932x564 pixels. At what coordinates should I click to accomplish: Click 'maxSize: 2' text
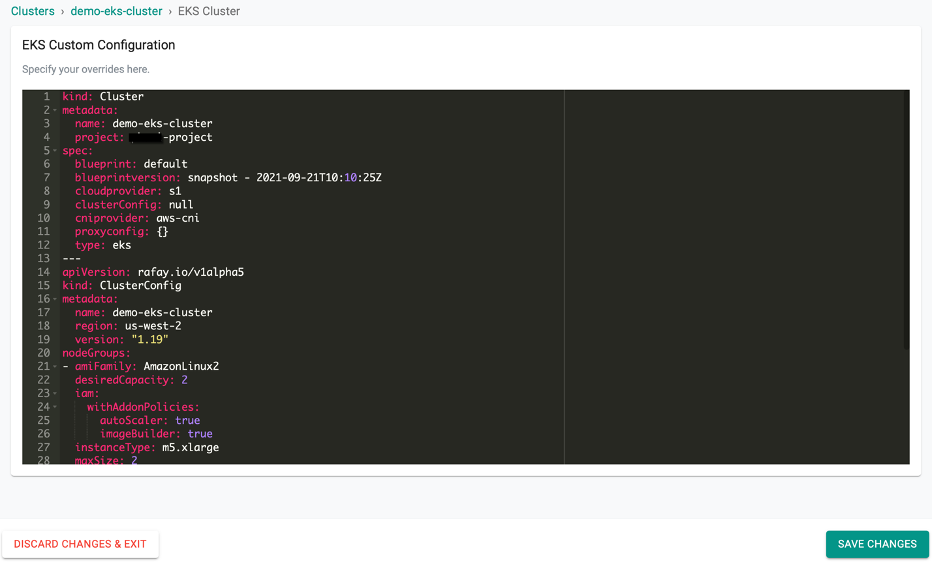[x=106, y=460]
